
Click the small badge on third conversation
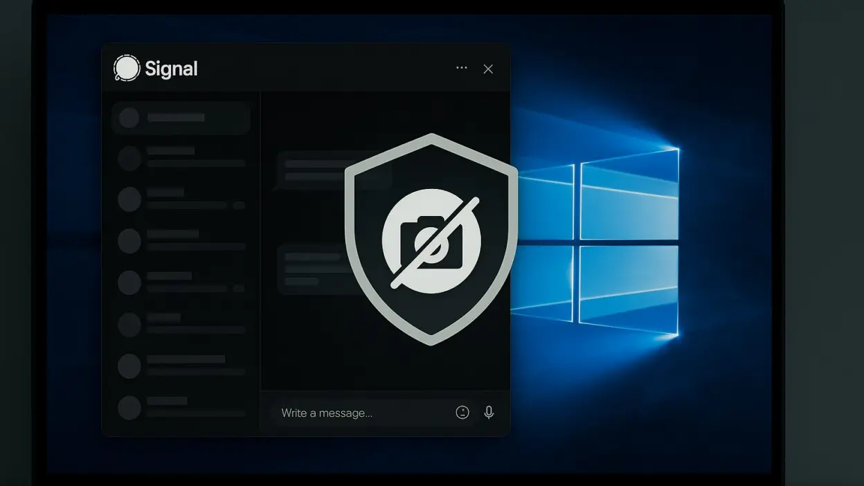point(239,206)
